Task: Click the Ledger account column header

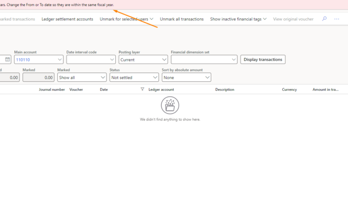Action: pyautogui.click(x=161, y=89)
